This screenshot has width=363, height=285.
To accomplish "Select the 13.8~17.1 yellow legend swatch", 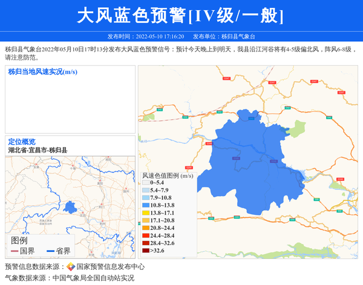I will point(146,213).
